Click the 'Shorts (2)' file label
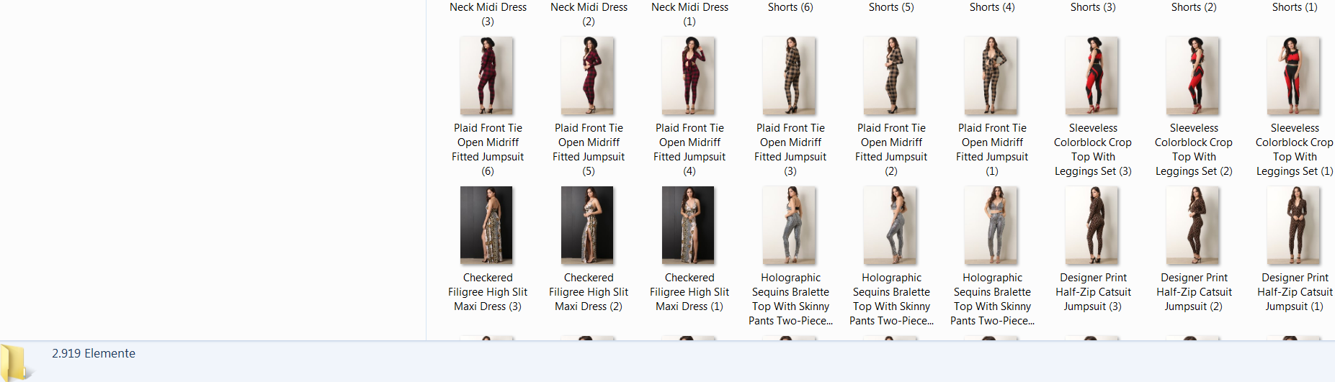This screenshot has width=1335, height=382. [1194, 7]
